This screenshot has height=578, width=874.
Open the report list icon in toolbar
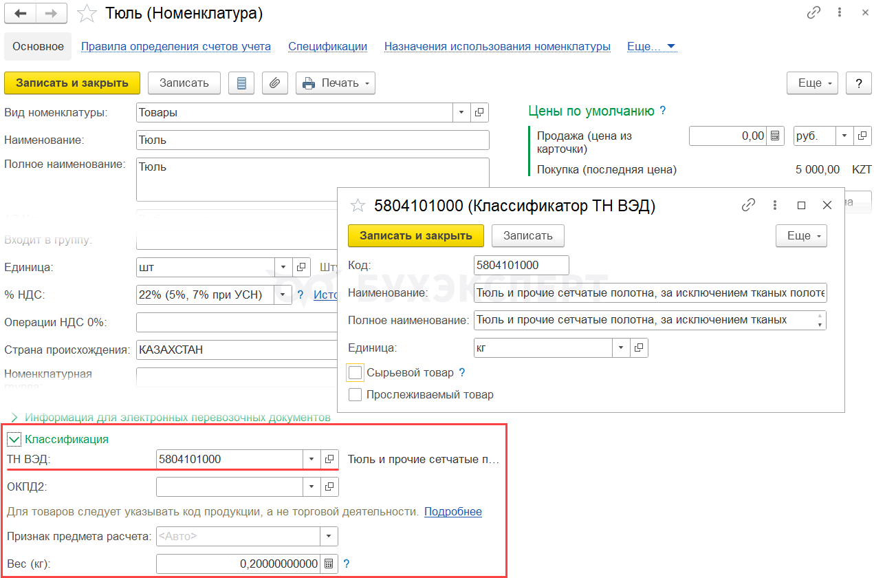[241, 83]
